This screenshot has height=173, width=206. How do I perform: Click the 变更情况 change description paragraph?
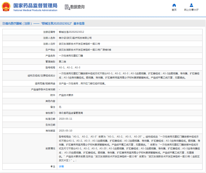tap(130, 149)
